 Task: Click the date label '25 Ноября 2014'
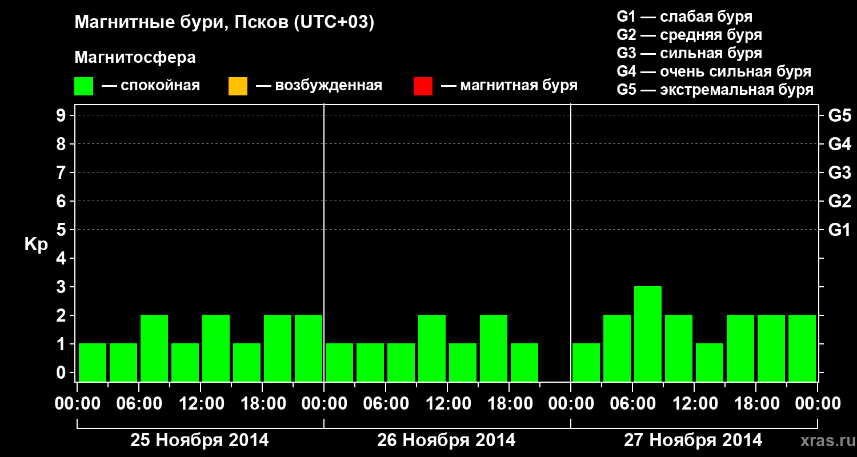(199, 440)
